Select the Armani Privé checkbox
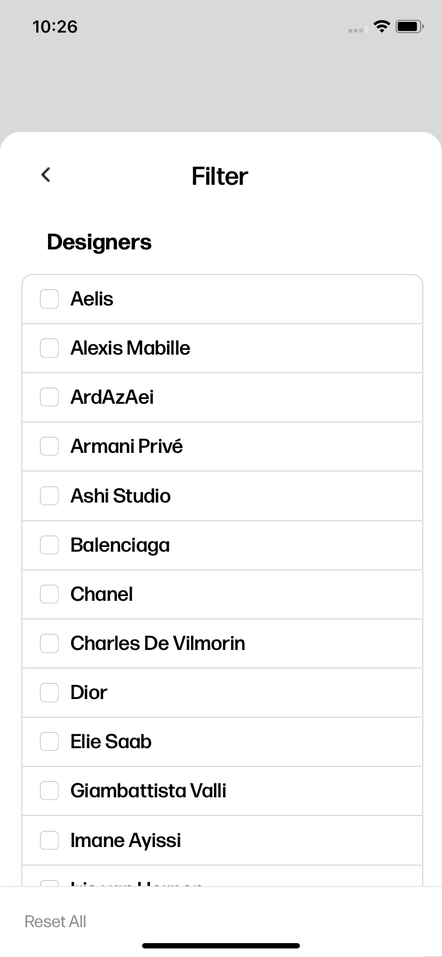Image resolution: width=442 pixels, height=957 pixels. click(50, 446)
